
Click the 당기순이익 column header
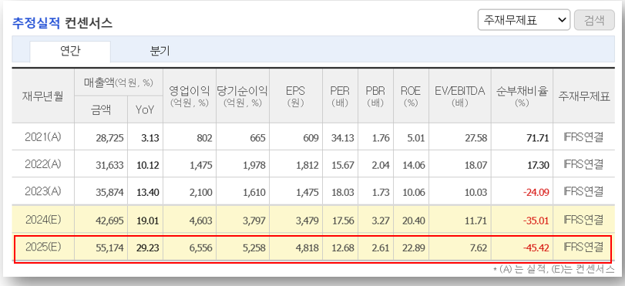pos(242,96)
